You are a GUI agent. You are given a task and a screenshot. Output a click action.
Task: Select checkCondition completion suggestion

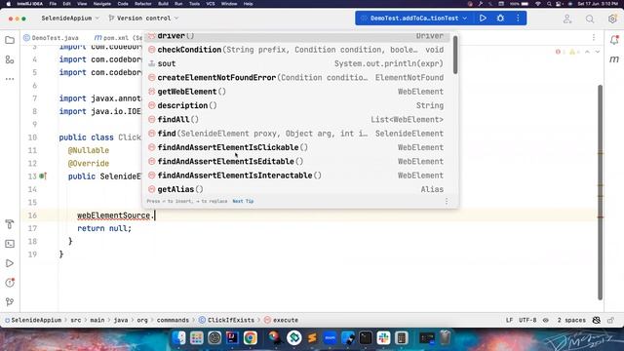point(296,50)
